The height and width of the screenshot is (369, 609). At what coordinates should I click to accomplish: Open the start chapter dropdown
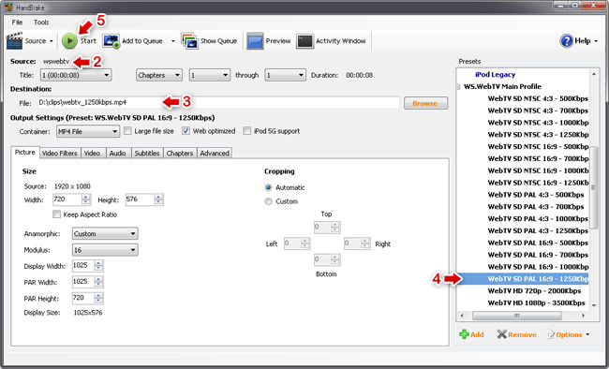click(x=209, y=75)
